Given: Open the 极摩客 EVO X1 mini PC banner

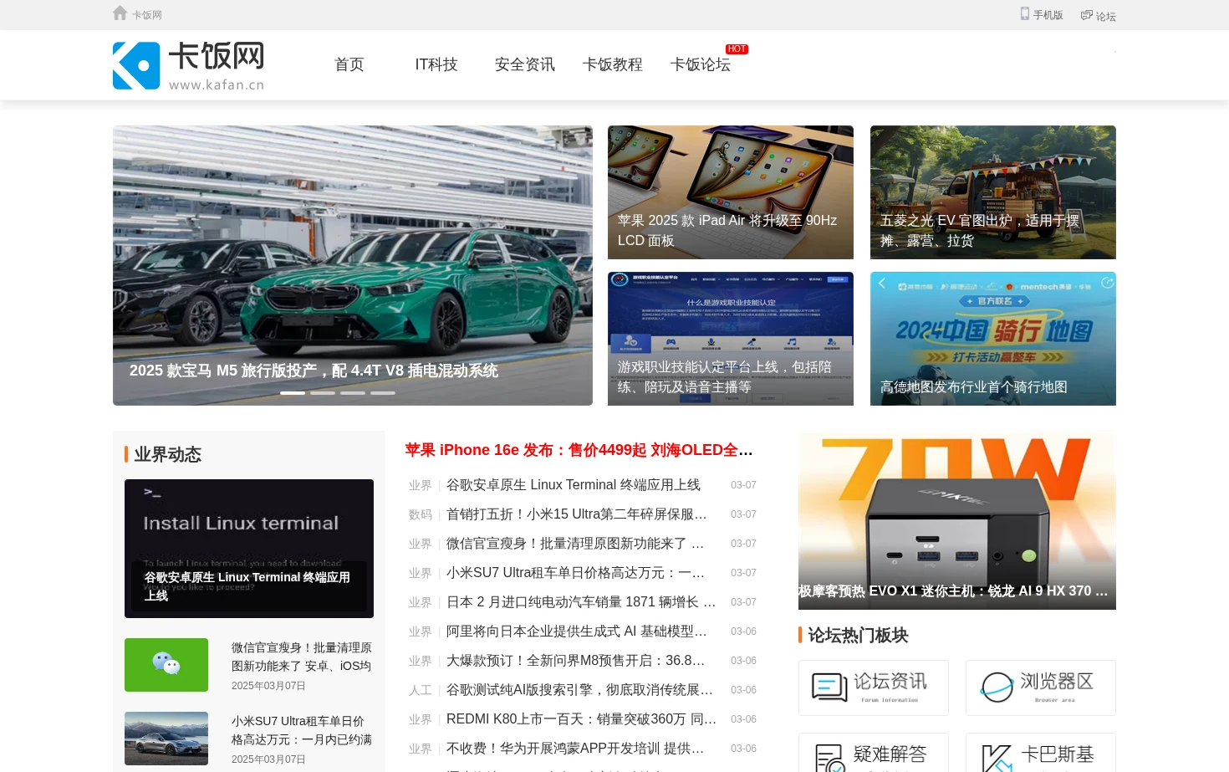Looking at the screenshot, I should coord(957,520).
